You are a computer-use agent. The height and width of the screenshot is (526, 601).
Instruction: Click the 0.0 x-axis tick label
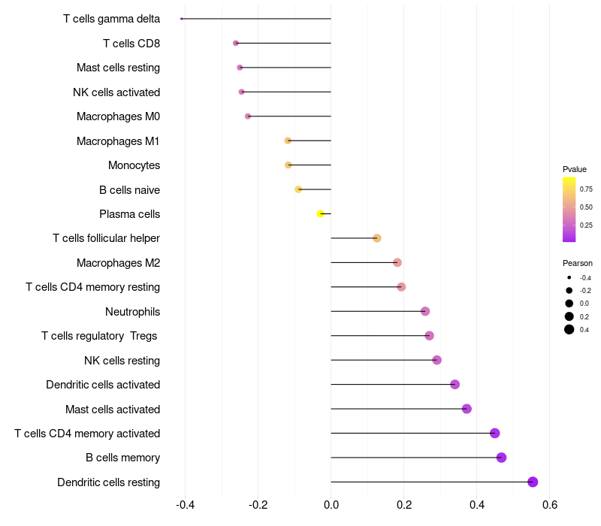(331, 504)
